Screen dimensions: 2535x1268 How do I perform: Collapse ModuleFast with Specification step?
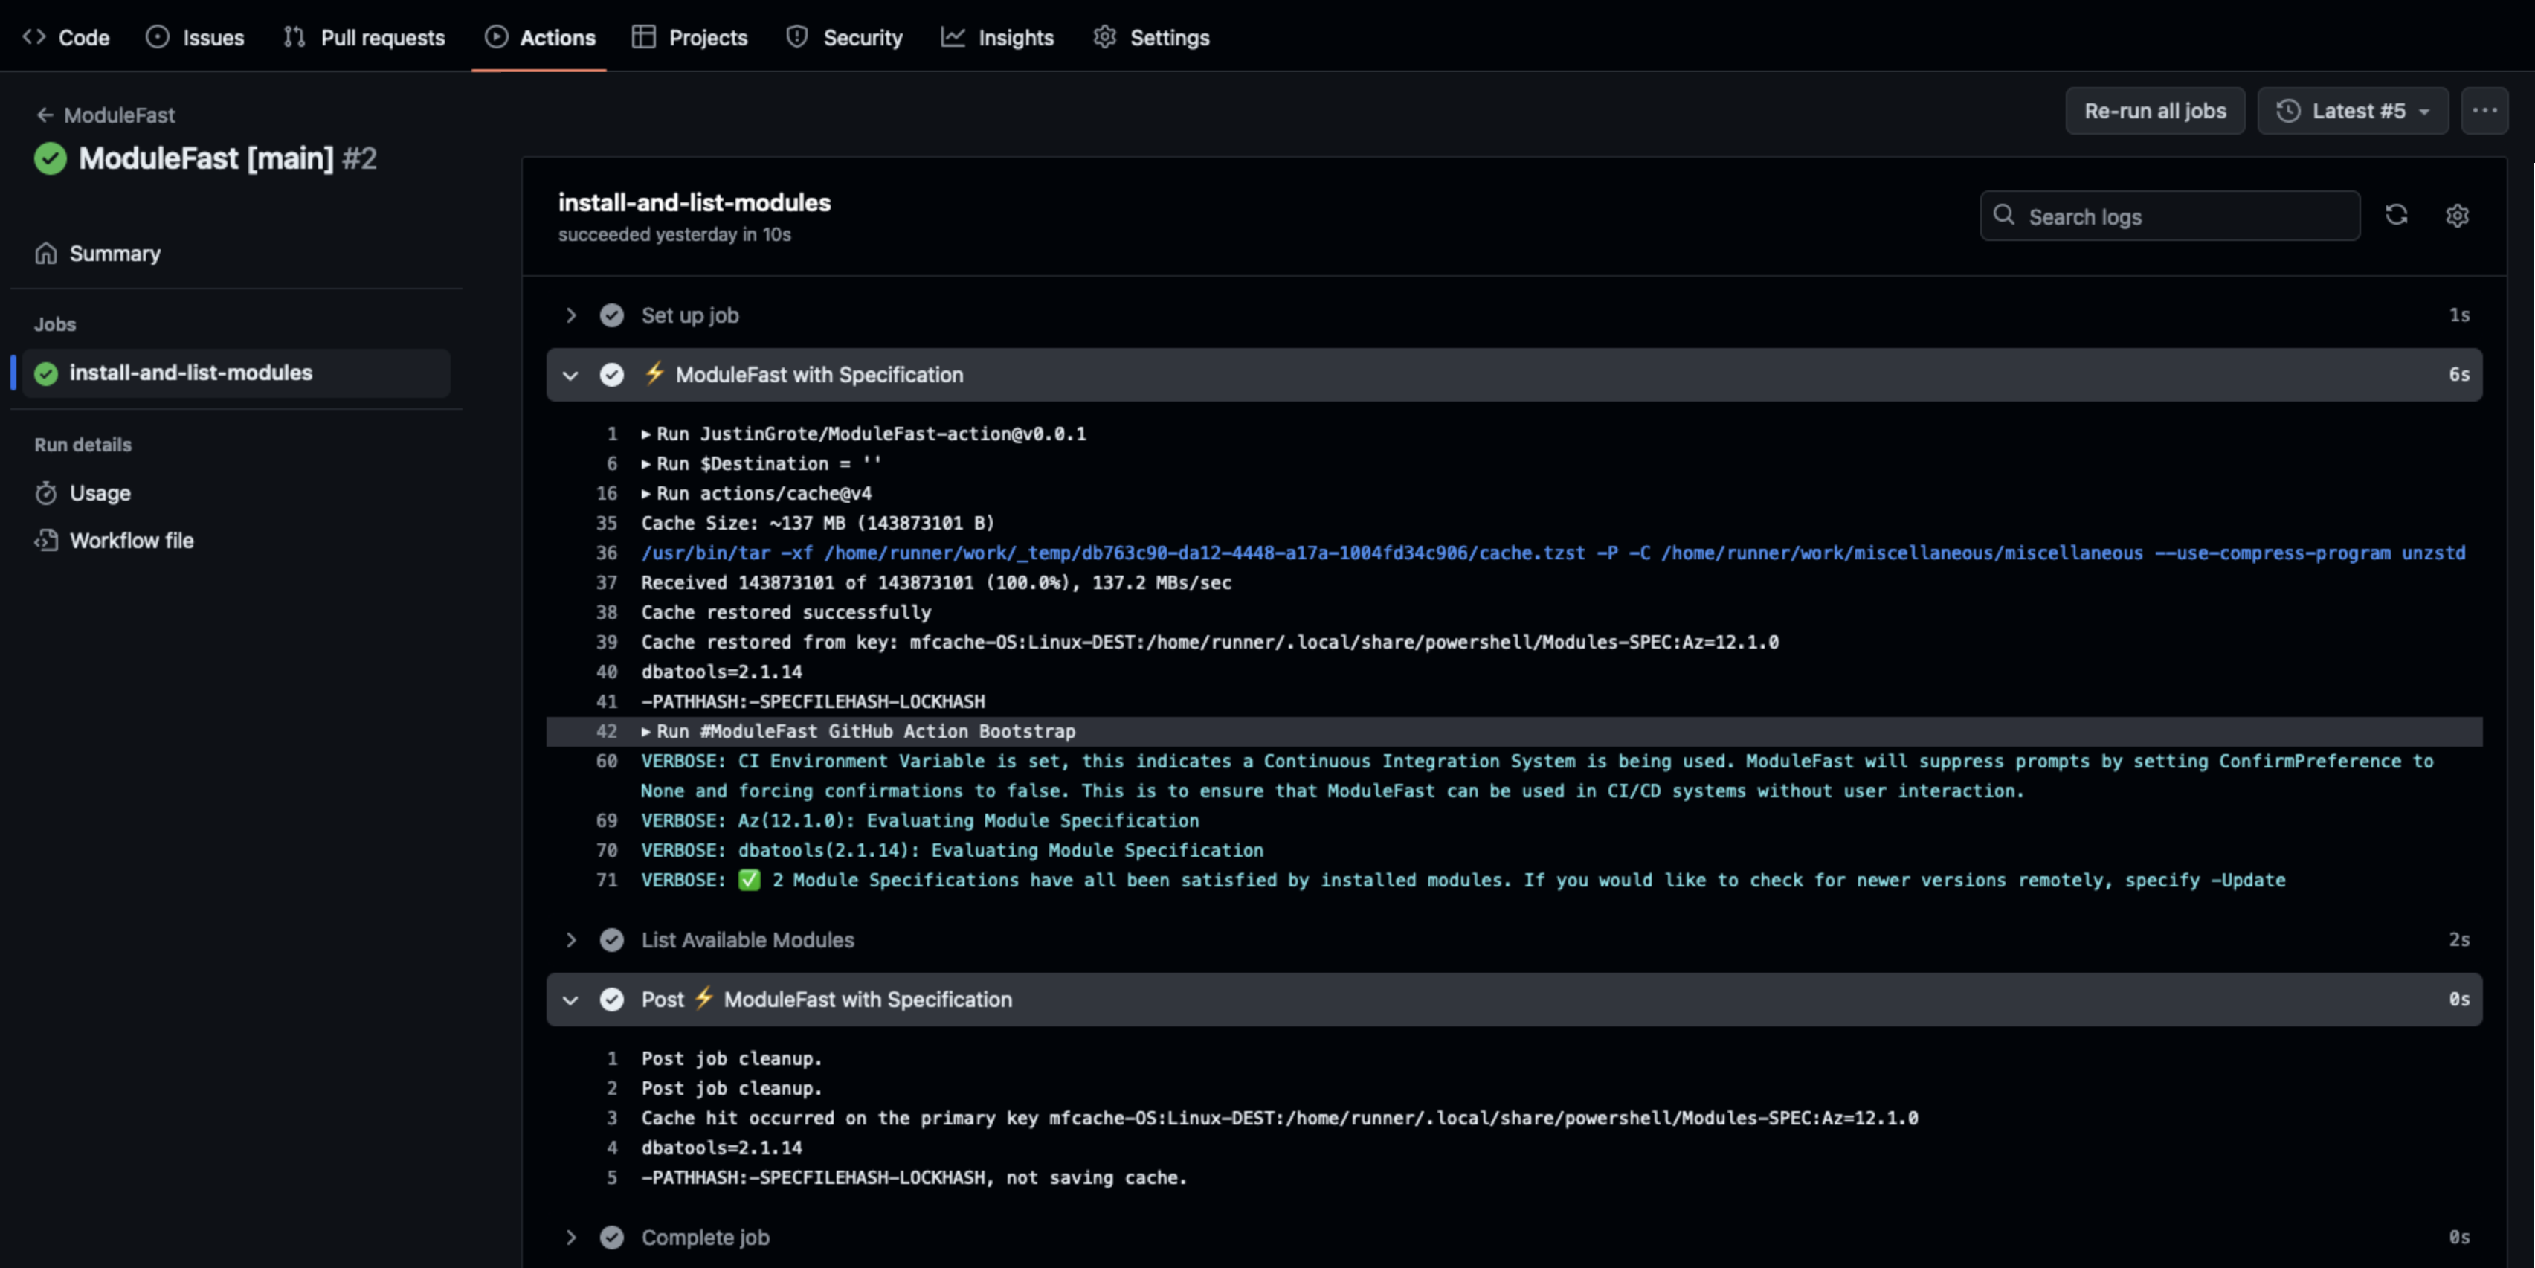[1515, 375]
